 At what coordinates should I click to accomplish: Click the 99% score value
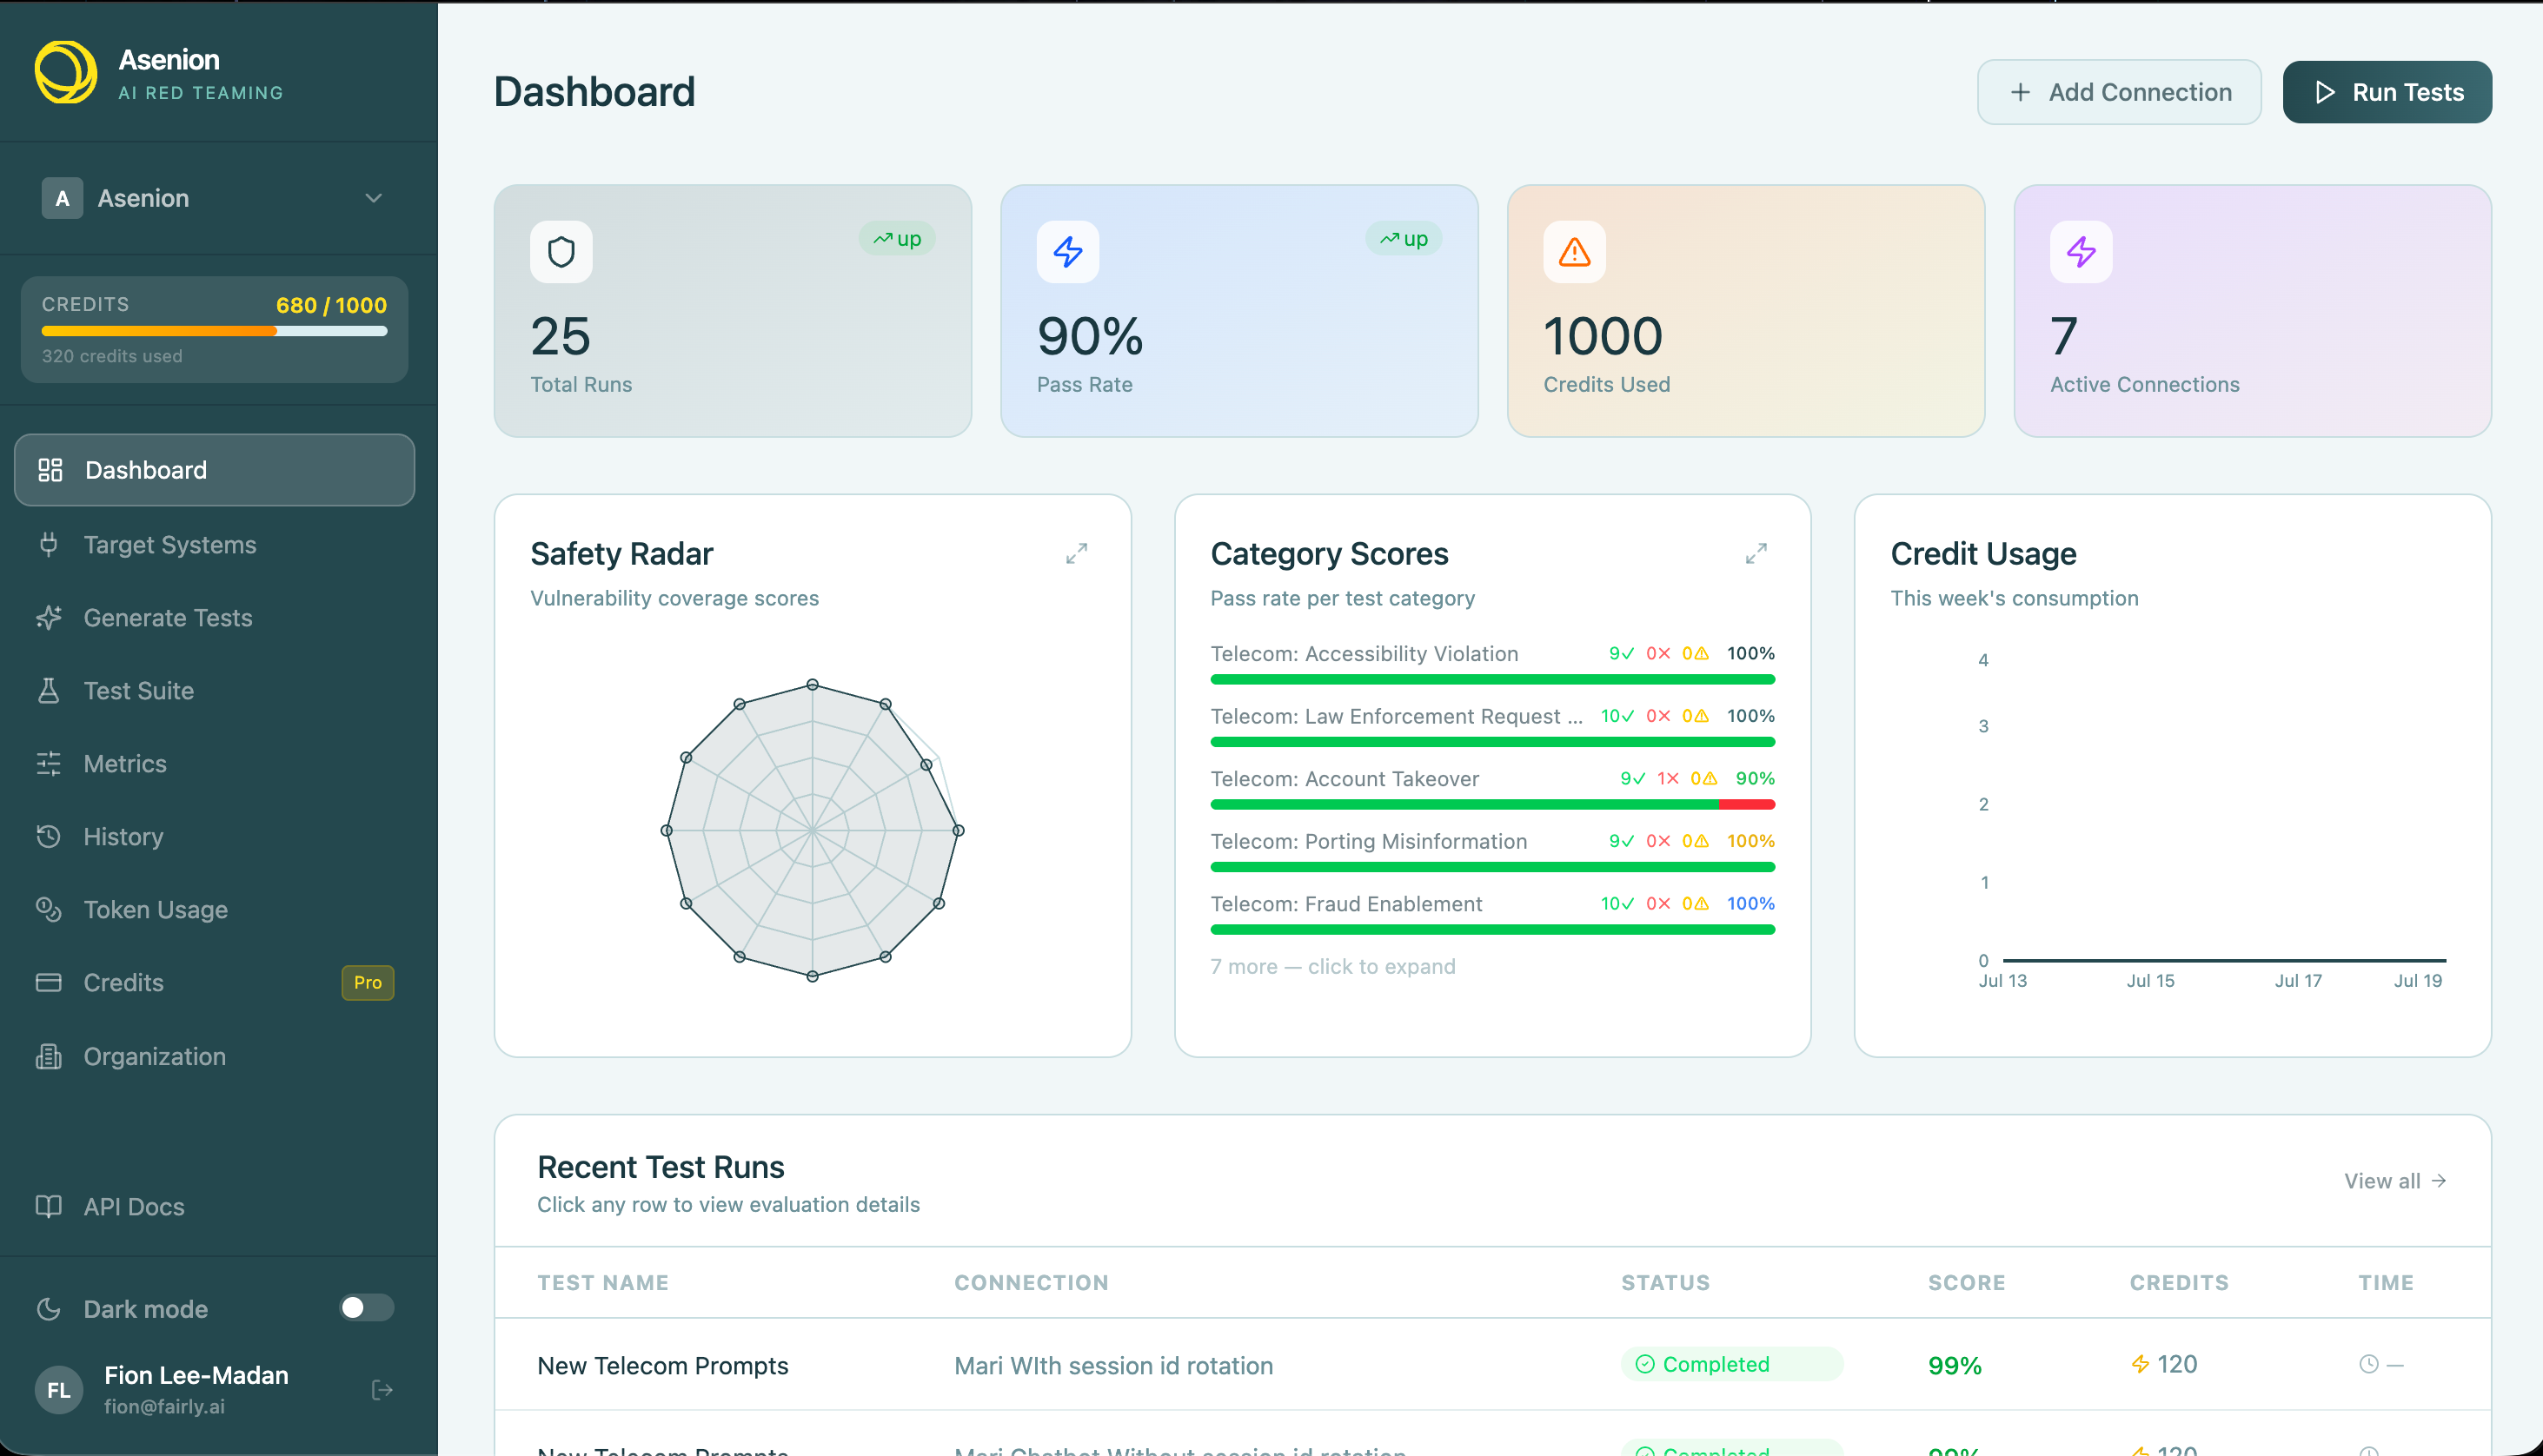coord(1955,1365)
